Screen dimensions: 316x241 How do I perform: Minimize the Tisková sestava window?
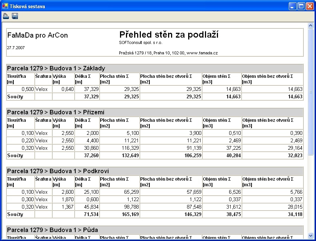[x=292, y=6]
